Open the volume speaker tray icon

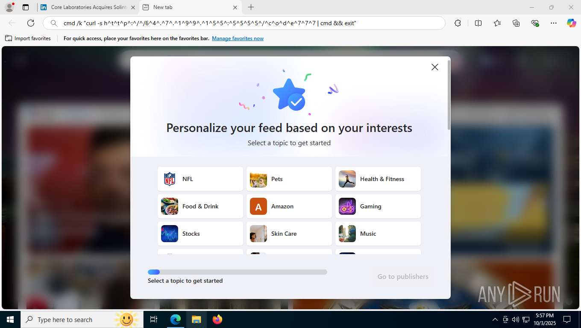(x=516, y=319)
